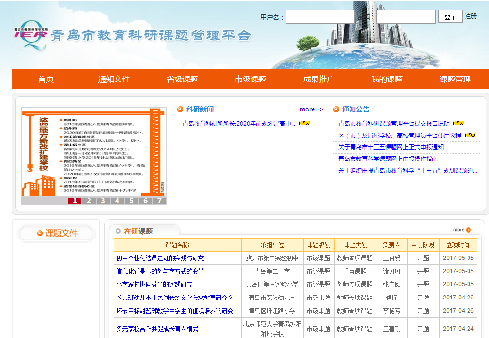Screen dimensions: 489x338
Task: Click the gray circle icon beside 在研课题
Action: pyautogui.click(x=118, y=231)
